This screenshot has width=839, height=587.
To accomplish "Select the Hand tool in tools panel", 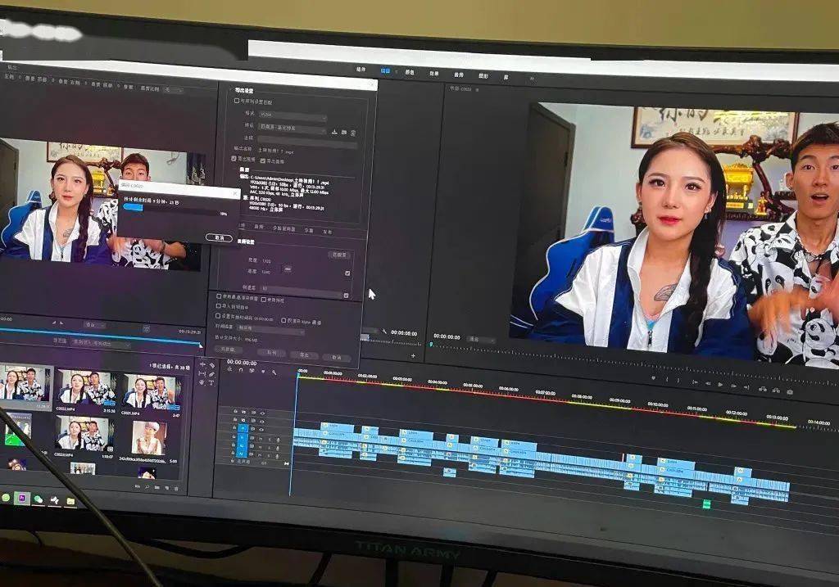I will pyautogui.click(x=202, y=382).
